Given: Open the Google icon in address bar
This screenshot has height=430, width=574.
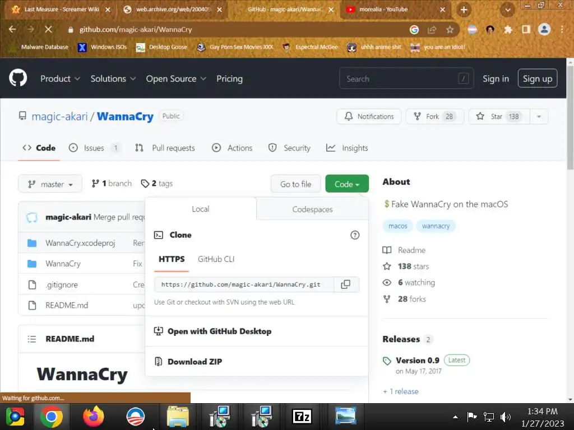Looking at the screenshot, I should pos(414,30).
